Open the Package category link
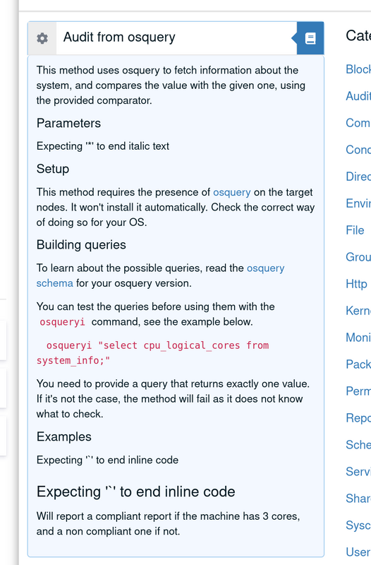Image resolution: width=371 pixels, height=565 pixels. tap(358, 364)
